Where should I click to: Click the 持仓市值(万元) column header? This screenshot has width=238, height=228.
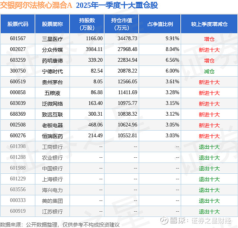(x=122, y=24)
